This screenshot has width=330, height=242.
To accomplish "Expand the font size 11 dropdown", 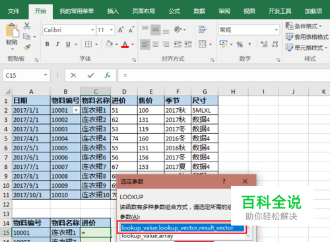I will (112, 30).
